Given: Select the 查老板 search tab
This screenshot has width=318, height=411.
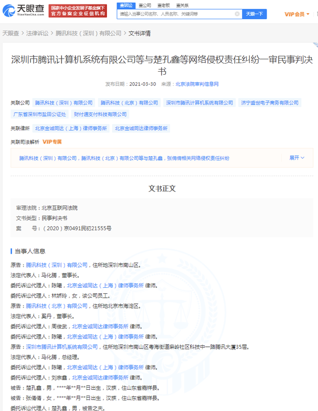Looking at the screenshot, I should point(164,5).
